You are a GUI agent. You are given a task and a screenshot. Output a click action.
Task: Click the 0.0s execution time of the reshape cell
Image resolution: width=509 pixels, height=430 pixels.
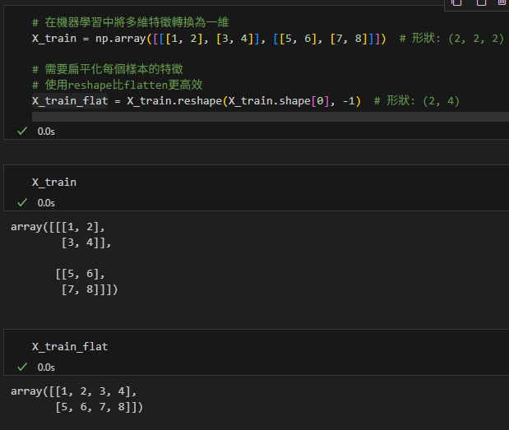click(x=46, y=132)
